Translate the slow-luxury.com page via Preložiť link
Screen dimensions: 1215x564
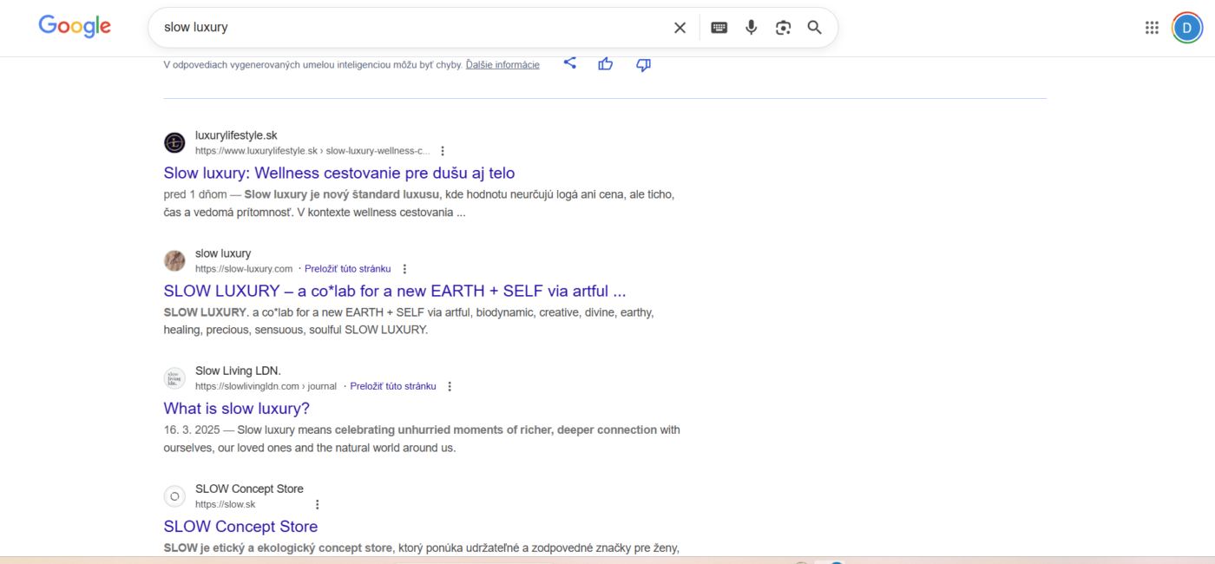tap(347, 268)
